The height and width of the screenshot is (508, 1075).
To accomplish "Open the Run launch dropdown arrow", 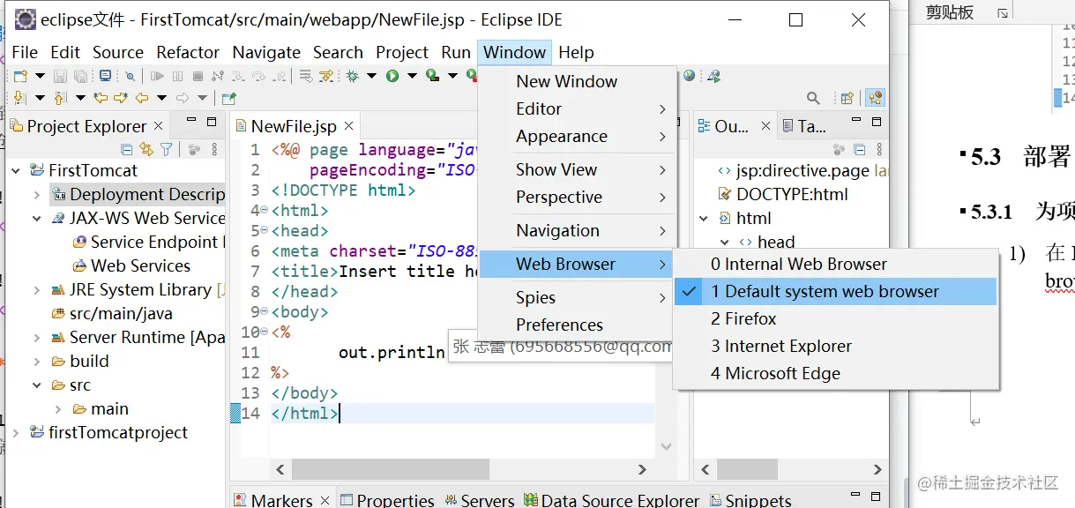I will click(x=412, y=77).
